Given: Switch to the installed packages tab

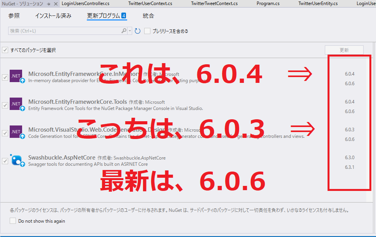Looking at the screenshot, I should (x=53, y=16).
